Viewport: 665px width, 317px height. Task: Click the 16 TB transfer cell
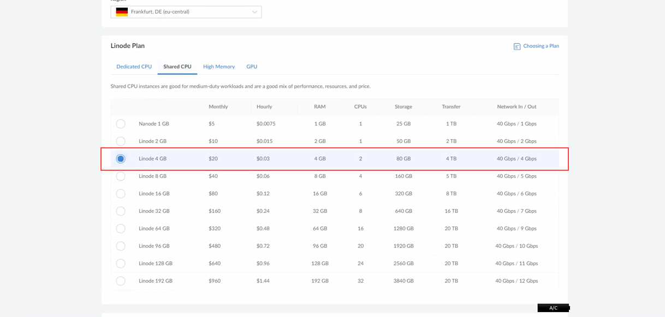pos(451,211)
